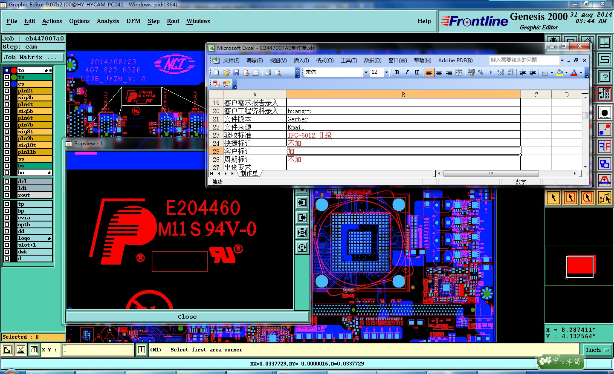The width and height of the screenshot is (614, 374).
Task: Toggle checkbox for layer drl
Action: tap(6, 181)
